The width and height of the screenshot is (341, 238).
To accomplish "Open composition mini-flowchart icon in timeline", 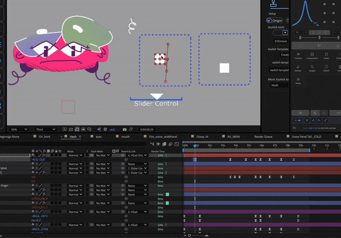I will point(152,144).
